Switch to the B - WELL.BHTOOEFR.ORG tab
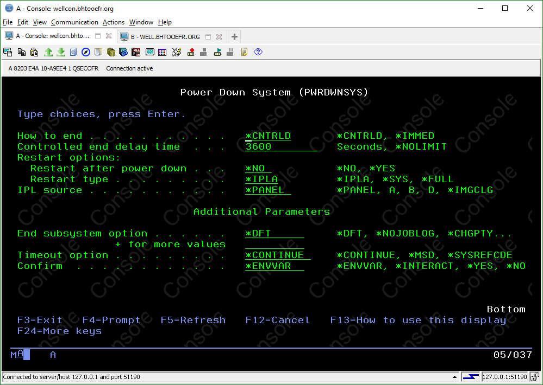543x385 pixels. coord(165,36)
